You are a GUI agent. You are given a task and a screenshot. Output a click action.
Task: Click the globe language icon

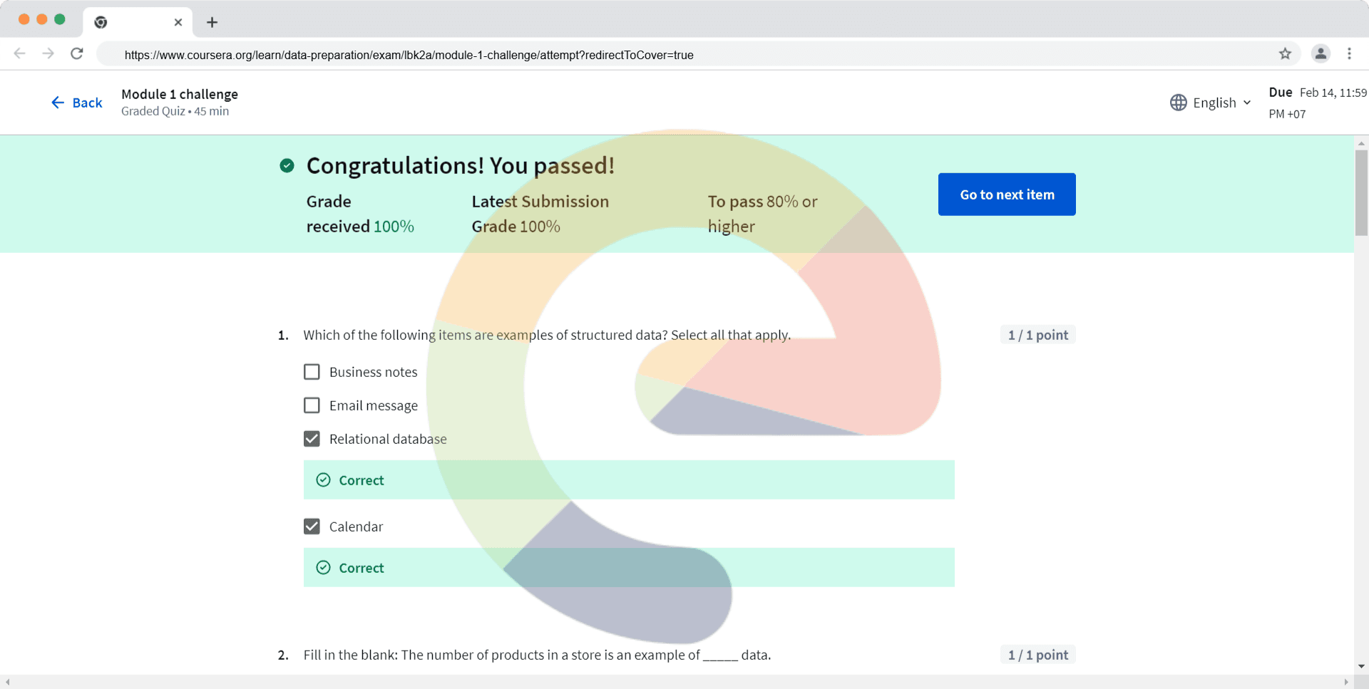[1178, 103]
